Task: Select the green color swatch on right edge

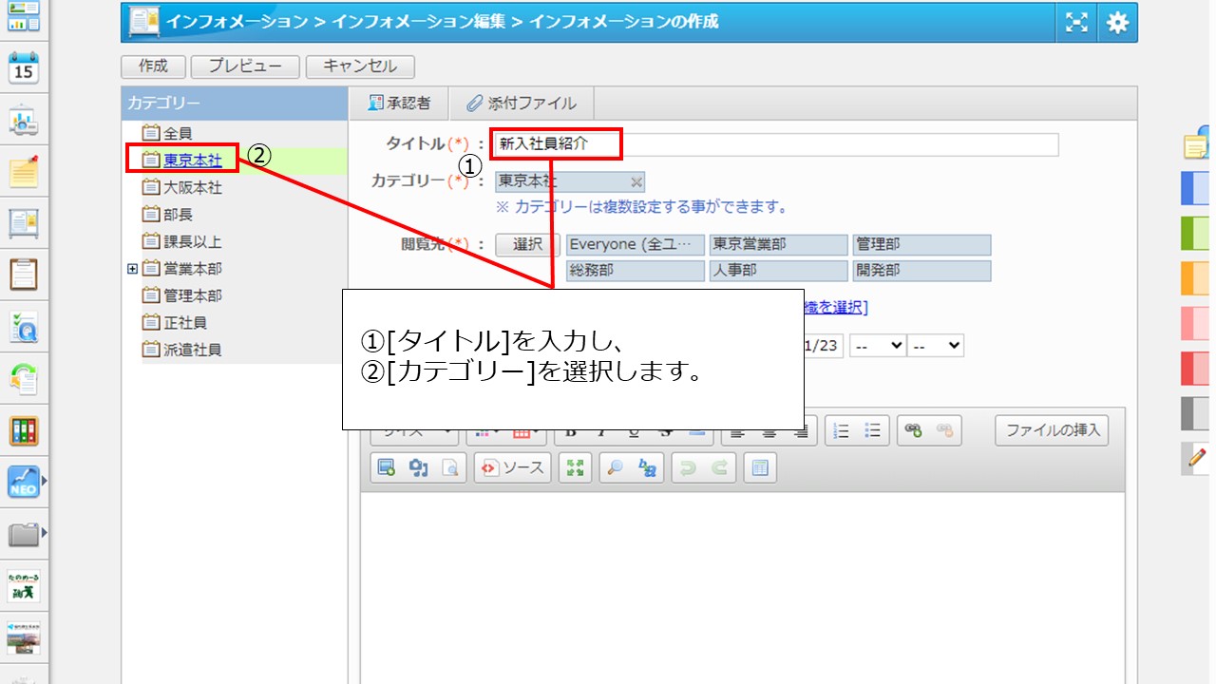Action: coord(1194,233)
